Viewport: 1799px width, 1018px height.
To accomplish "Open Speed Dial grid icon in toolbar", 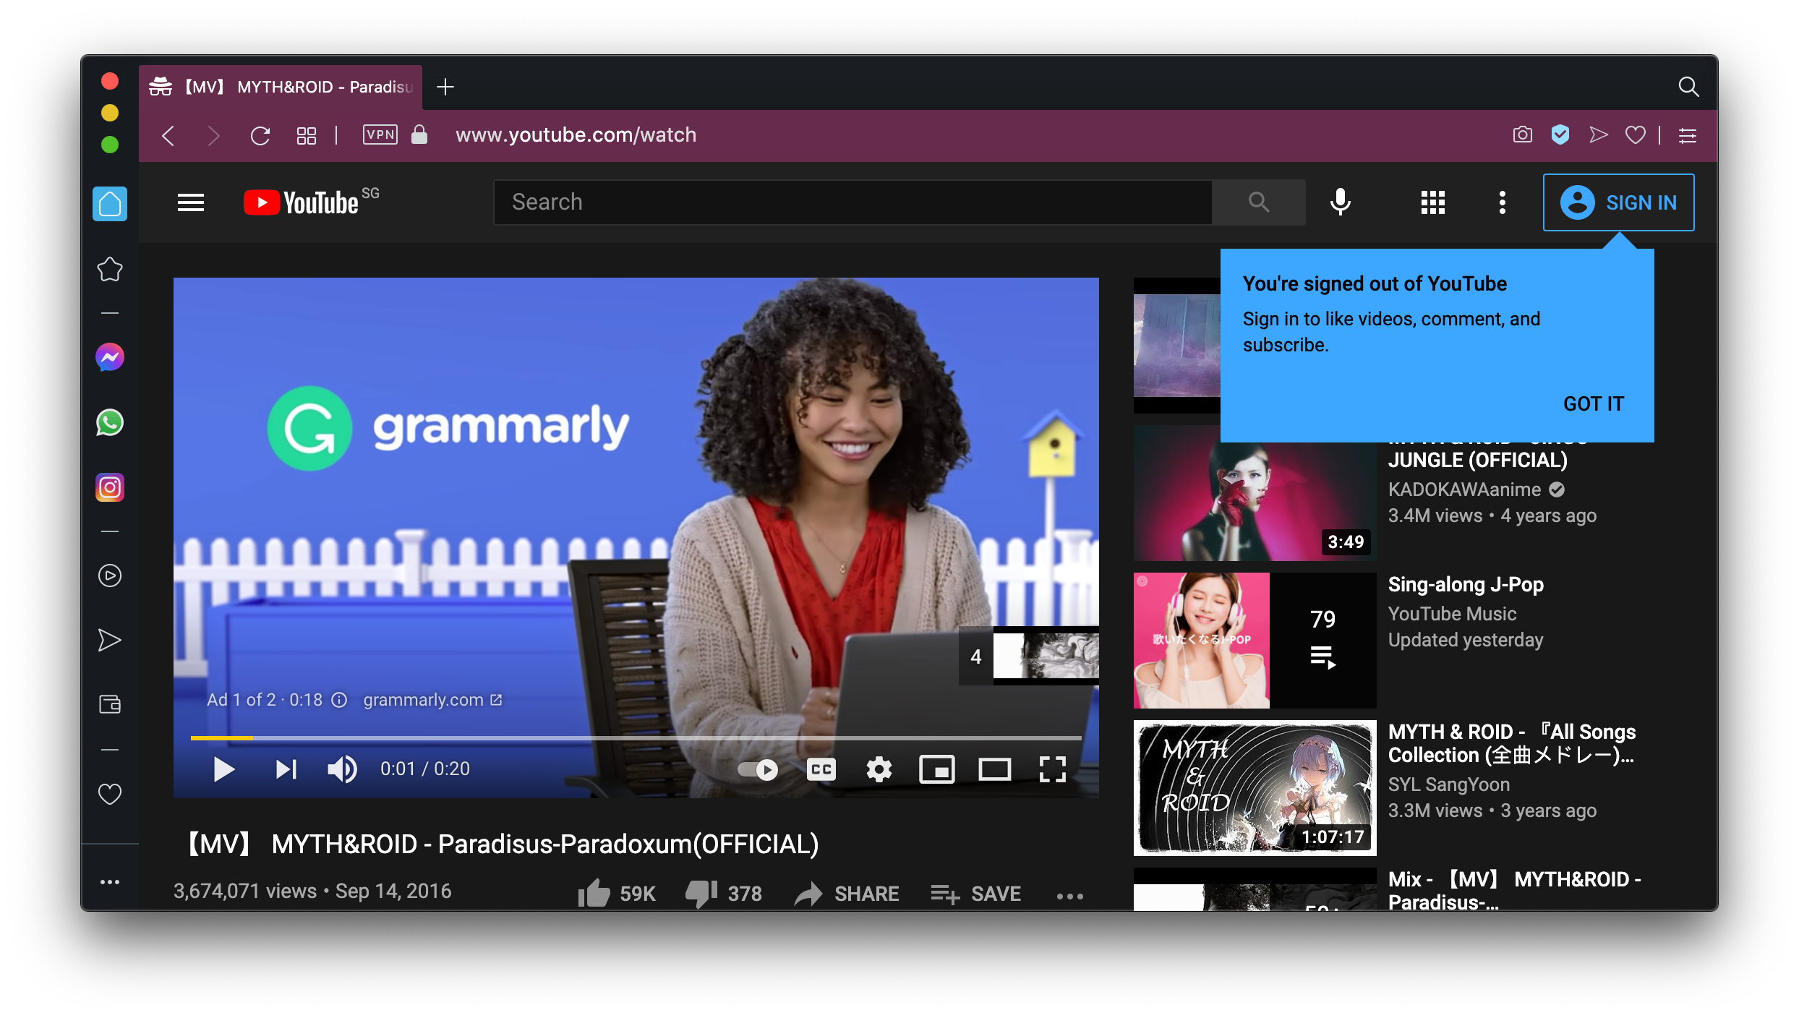I will 307,135.
